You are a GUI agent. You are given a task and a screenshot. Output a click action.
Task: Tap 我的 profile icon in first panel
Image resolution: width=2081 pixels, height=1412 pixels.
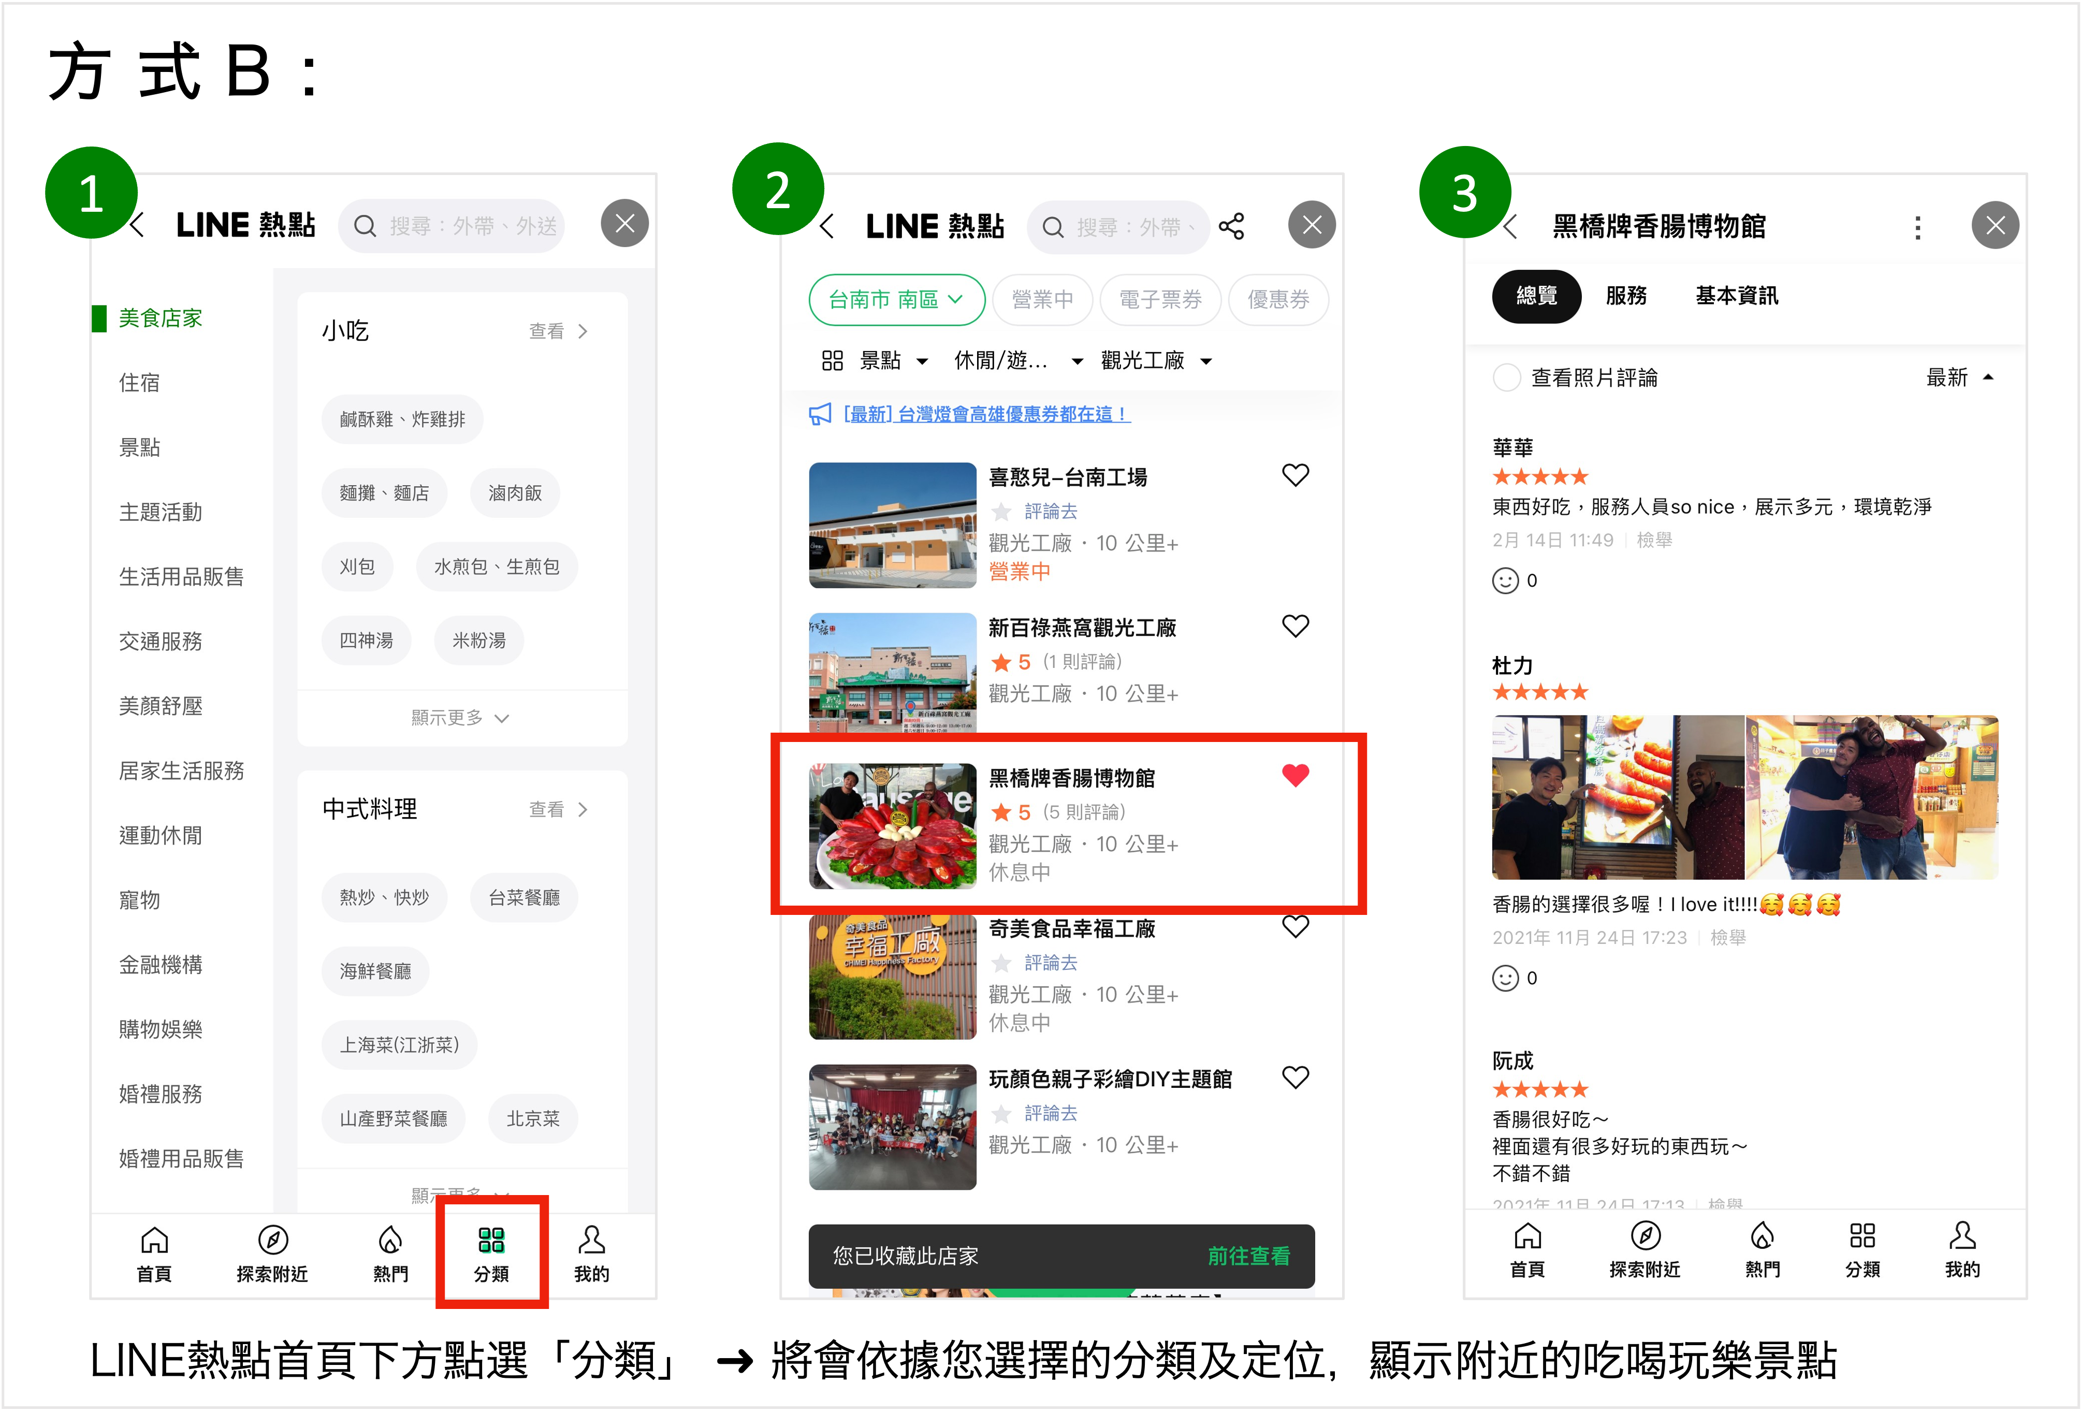coord(591,1240)
